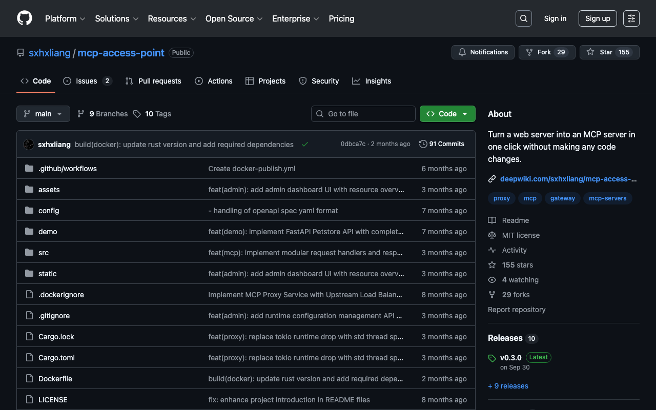Open the appearance settings sliders icon
The image size is (656, 410).
coord(631,18)
